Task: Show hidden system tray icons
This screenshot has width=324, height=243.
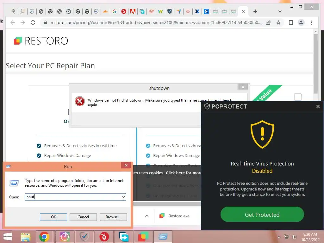Action: pos(279,237)
